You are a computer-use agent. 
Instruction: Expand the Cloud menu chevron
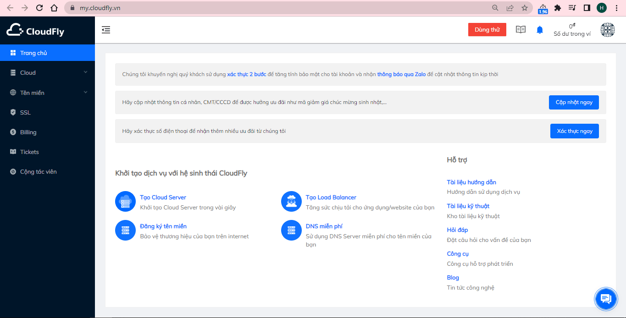pos(85,72)
